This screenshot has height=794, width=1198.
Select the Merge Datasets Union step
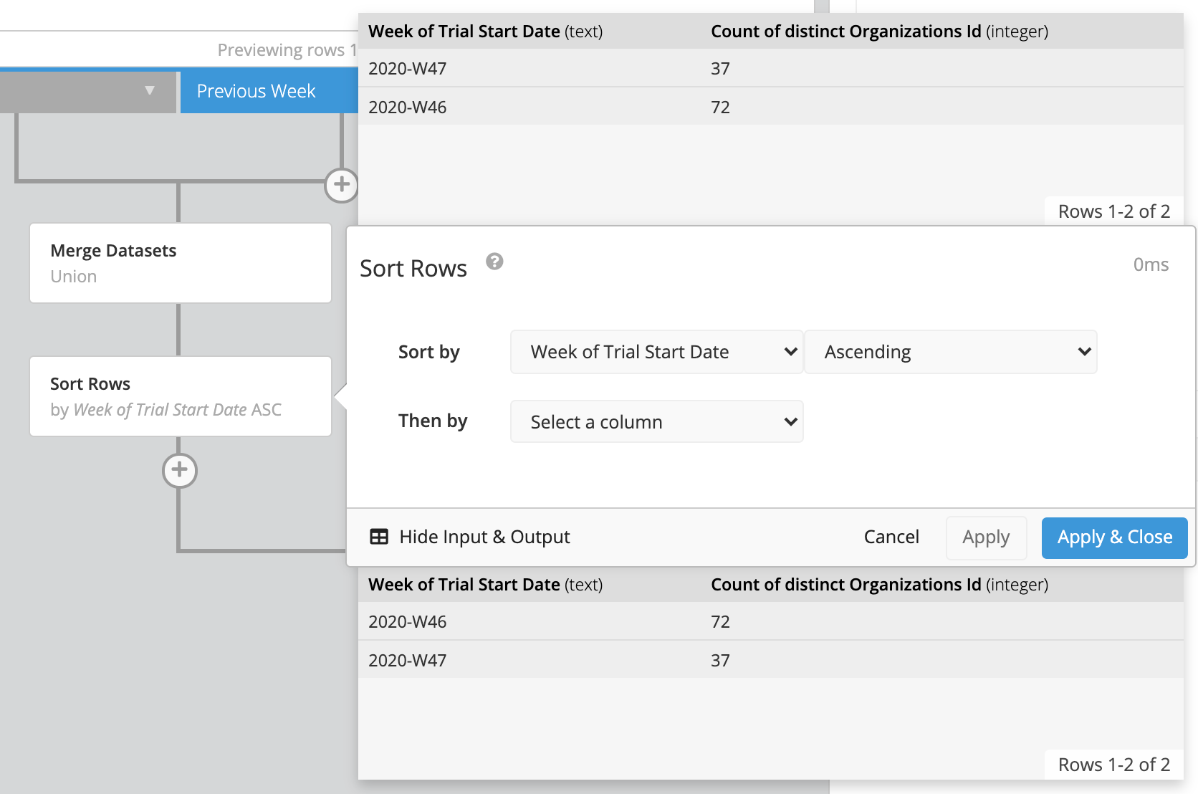[181, 263]
